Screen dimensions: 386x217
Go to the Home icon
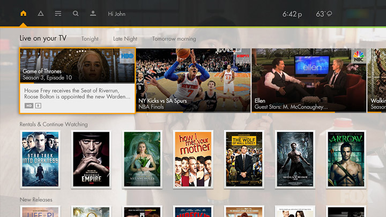coord(23,13)
